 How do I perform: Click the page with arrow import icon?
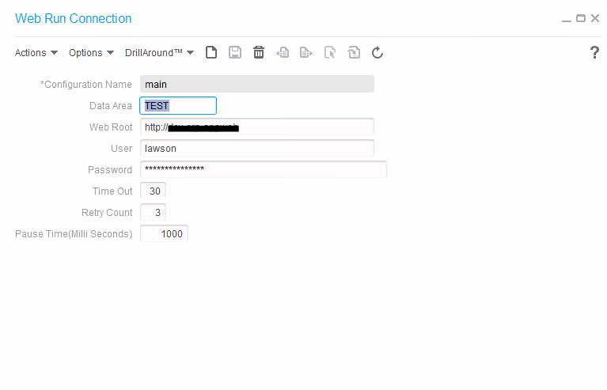tap(354, 52)
